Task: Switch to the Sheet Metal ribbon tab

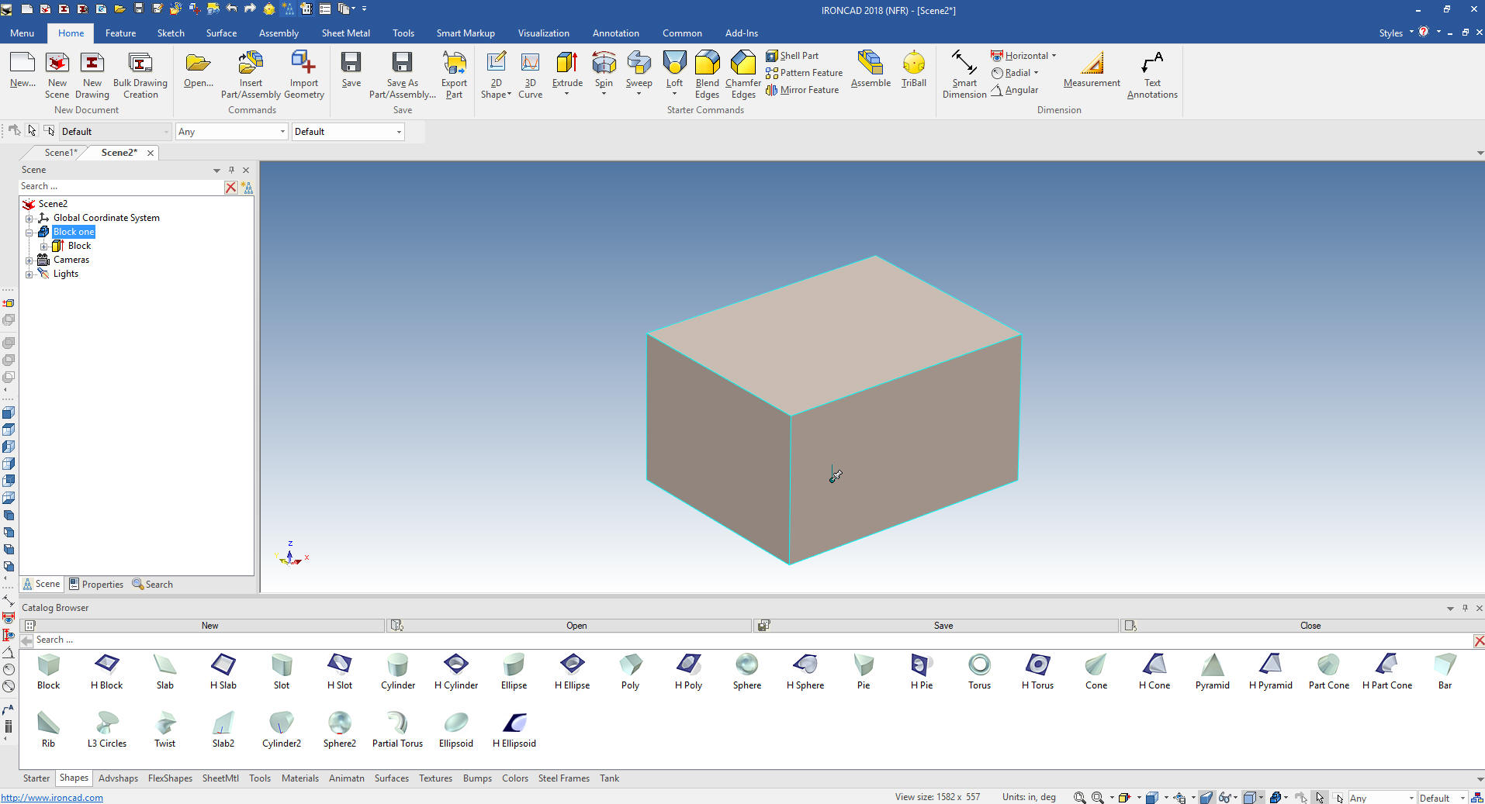Action: pos(345,33)
